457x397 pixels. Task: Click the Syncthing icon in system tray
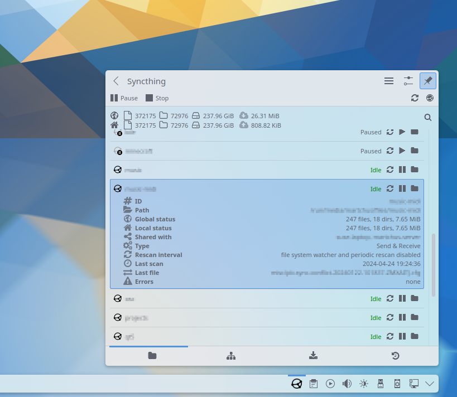[x=297, y=384]
